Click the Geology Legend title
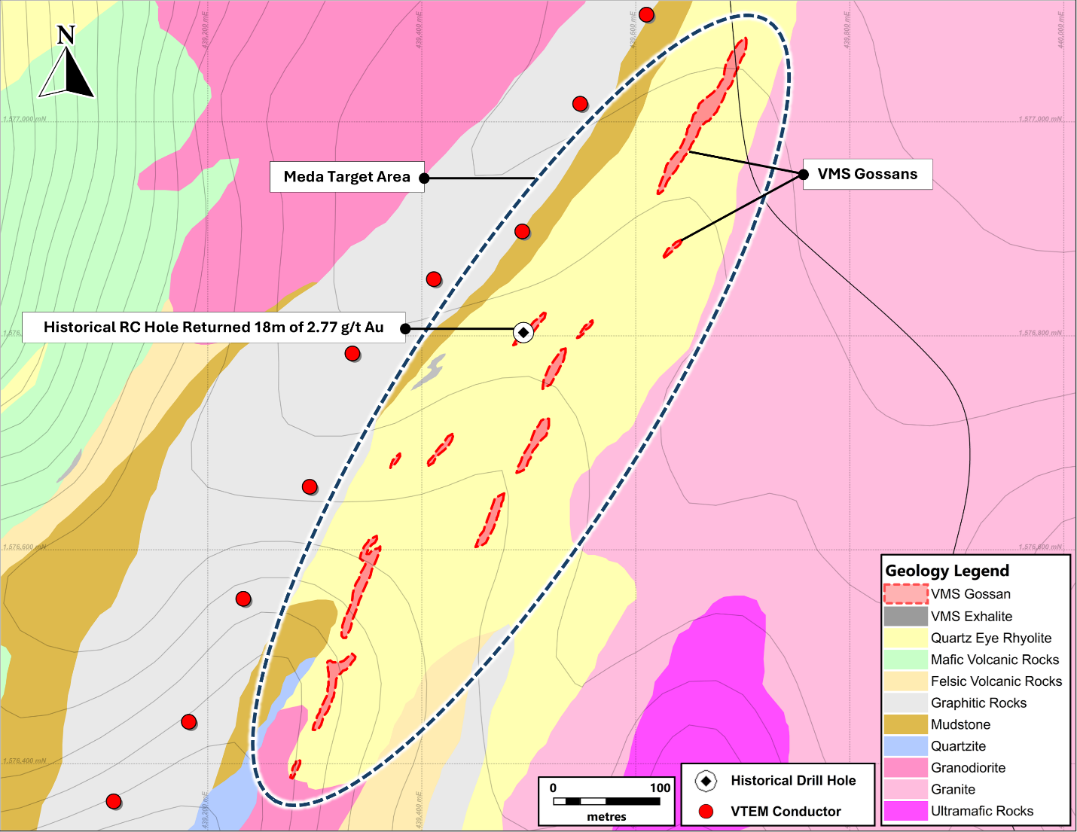 click(x=947, y=571)
